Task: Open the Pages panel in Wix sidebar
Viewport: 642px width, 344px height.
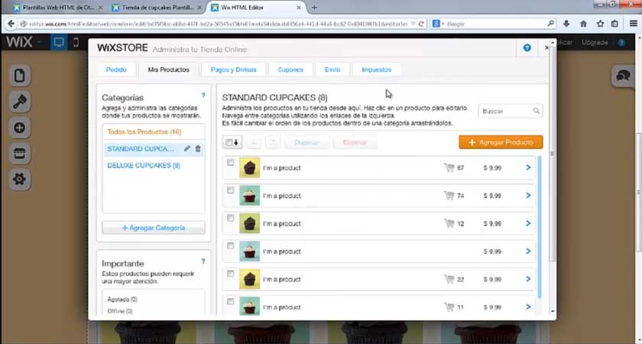Action: 20,76
